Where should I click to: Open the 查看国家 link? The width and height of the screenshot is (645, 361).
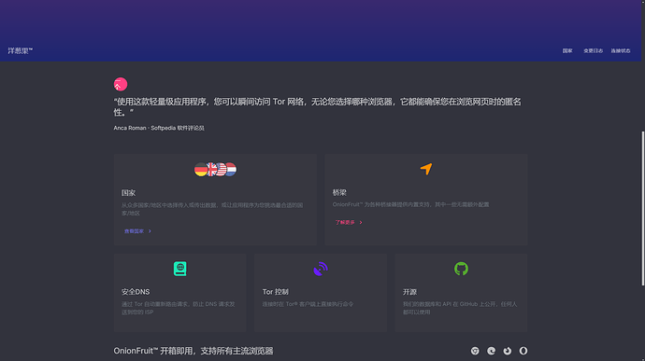[x=134, y=231]
